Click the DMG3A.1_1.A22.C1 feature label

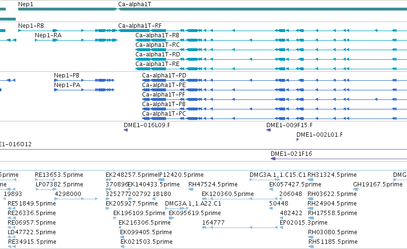pyautogui.click(x=193, y=204)
